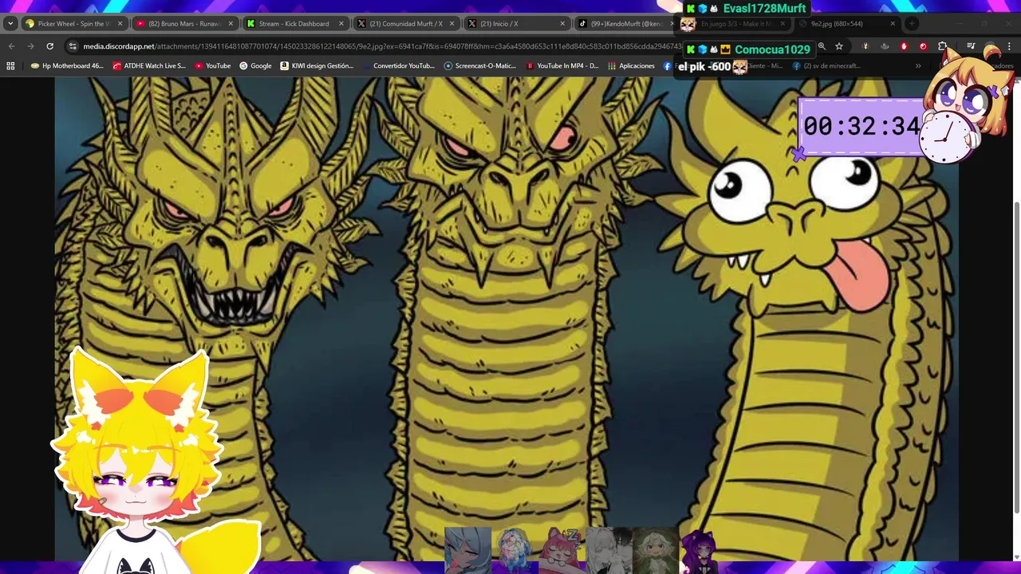
Task: Switch to KendoMurft TikTok tab
Action: [626, 24]
